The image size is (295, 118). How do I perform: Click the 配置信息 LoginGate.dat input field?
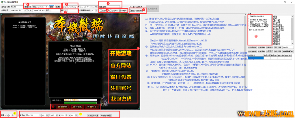tap(40, 7)
